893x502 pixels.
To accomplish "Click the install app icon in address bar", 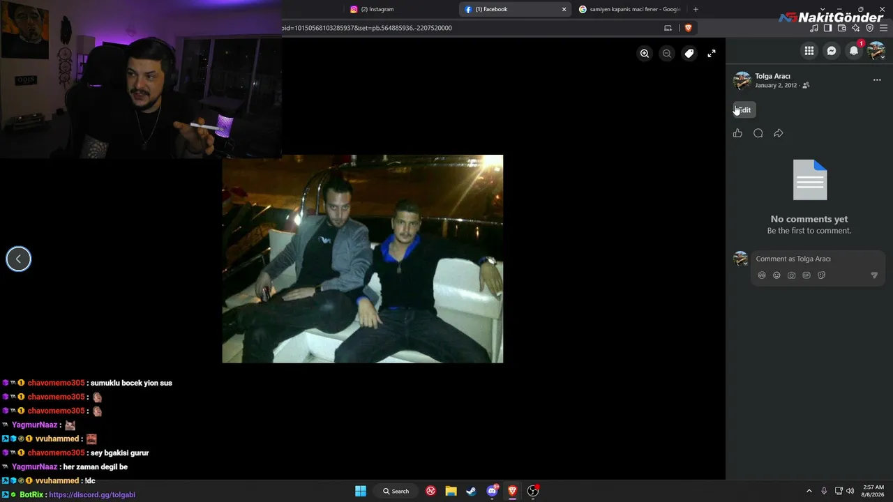I will 668,28.
